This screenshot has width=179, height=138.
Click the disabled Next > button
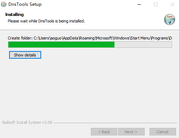pyautogui.click(x=131, y=132)
